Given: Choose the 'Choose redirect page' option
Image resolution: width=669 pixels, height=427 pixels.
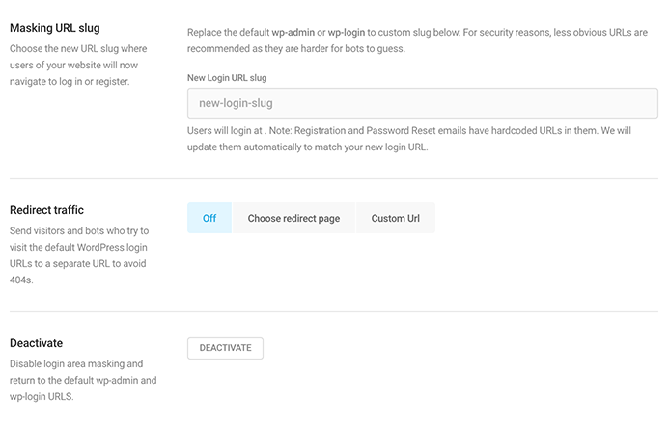Looking at the screenshot, I should [x=293, y=218].
